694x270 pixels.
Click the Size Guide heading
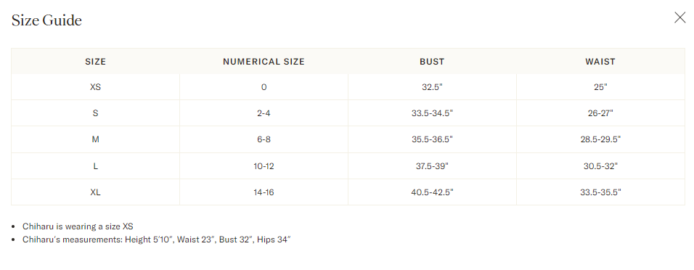pos(46,20)
